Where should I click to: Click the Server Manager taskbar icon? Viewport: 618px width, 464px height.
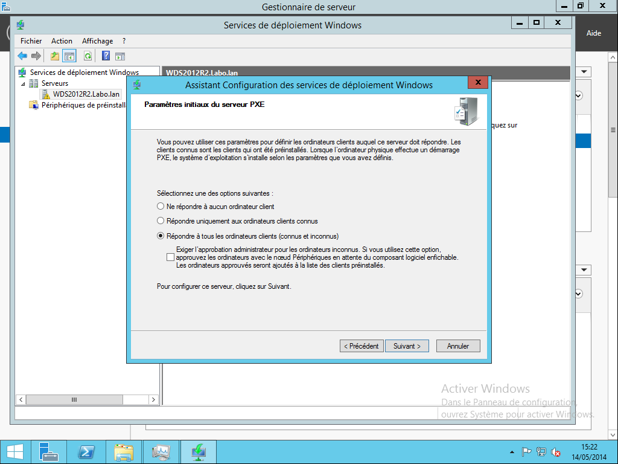(48, 452)
